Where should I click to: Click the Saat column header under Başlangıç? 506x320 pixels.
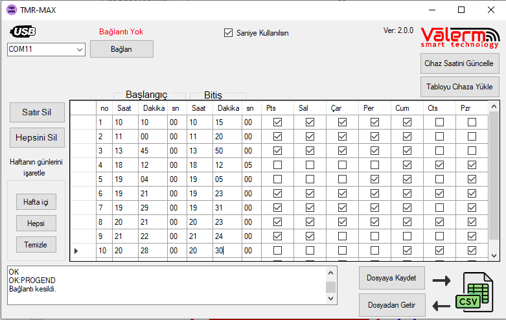pyautogui.click(x=123, y=108)
